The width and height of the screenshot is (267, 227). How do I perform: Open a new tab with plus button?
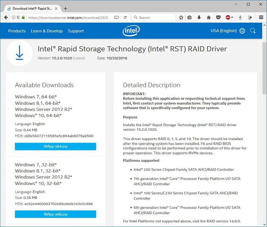(66, 9)
